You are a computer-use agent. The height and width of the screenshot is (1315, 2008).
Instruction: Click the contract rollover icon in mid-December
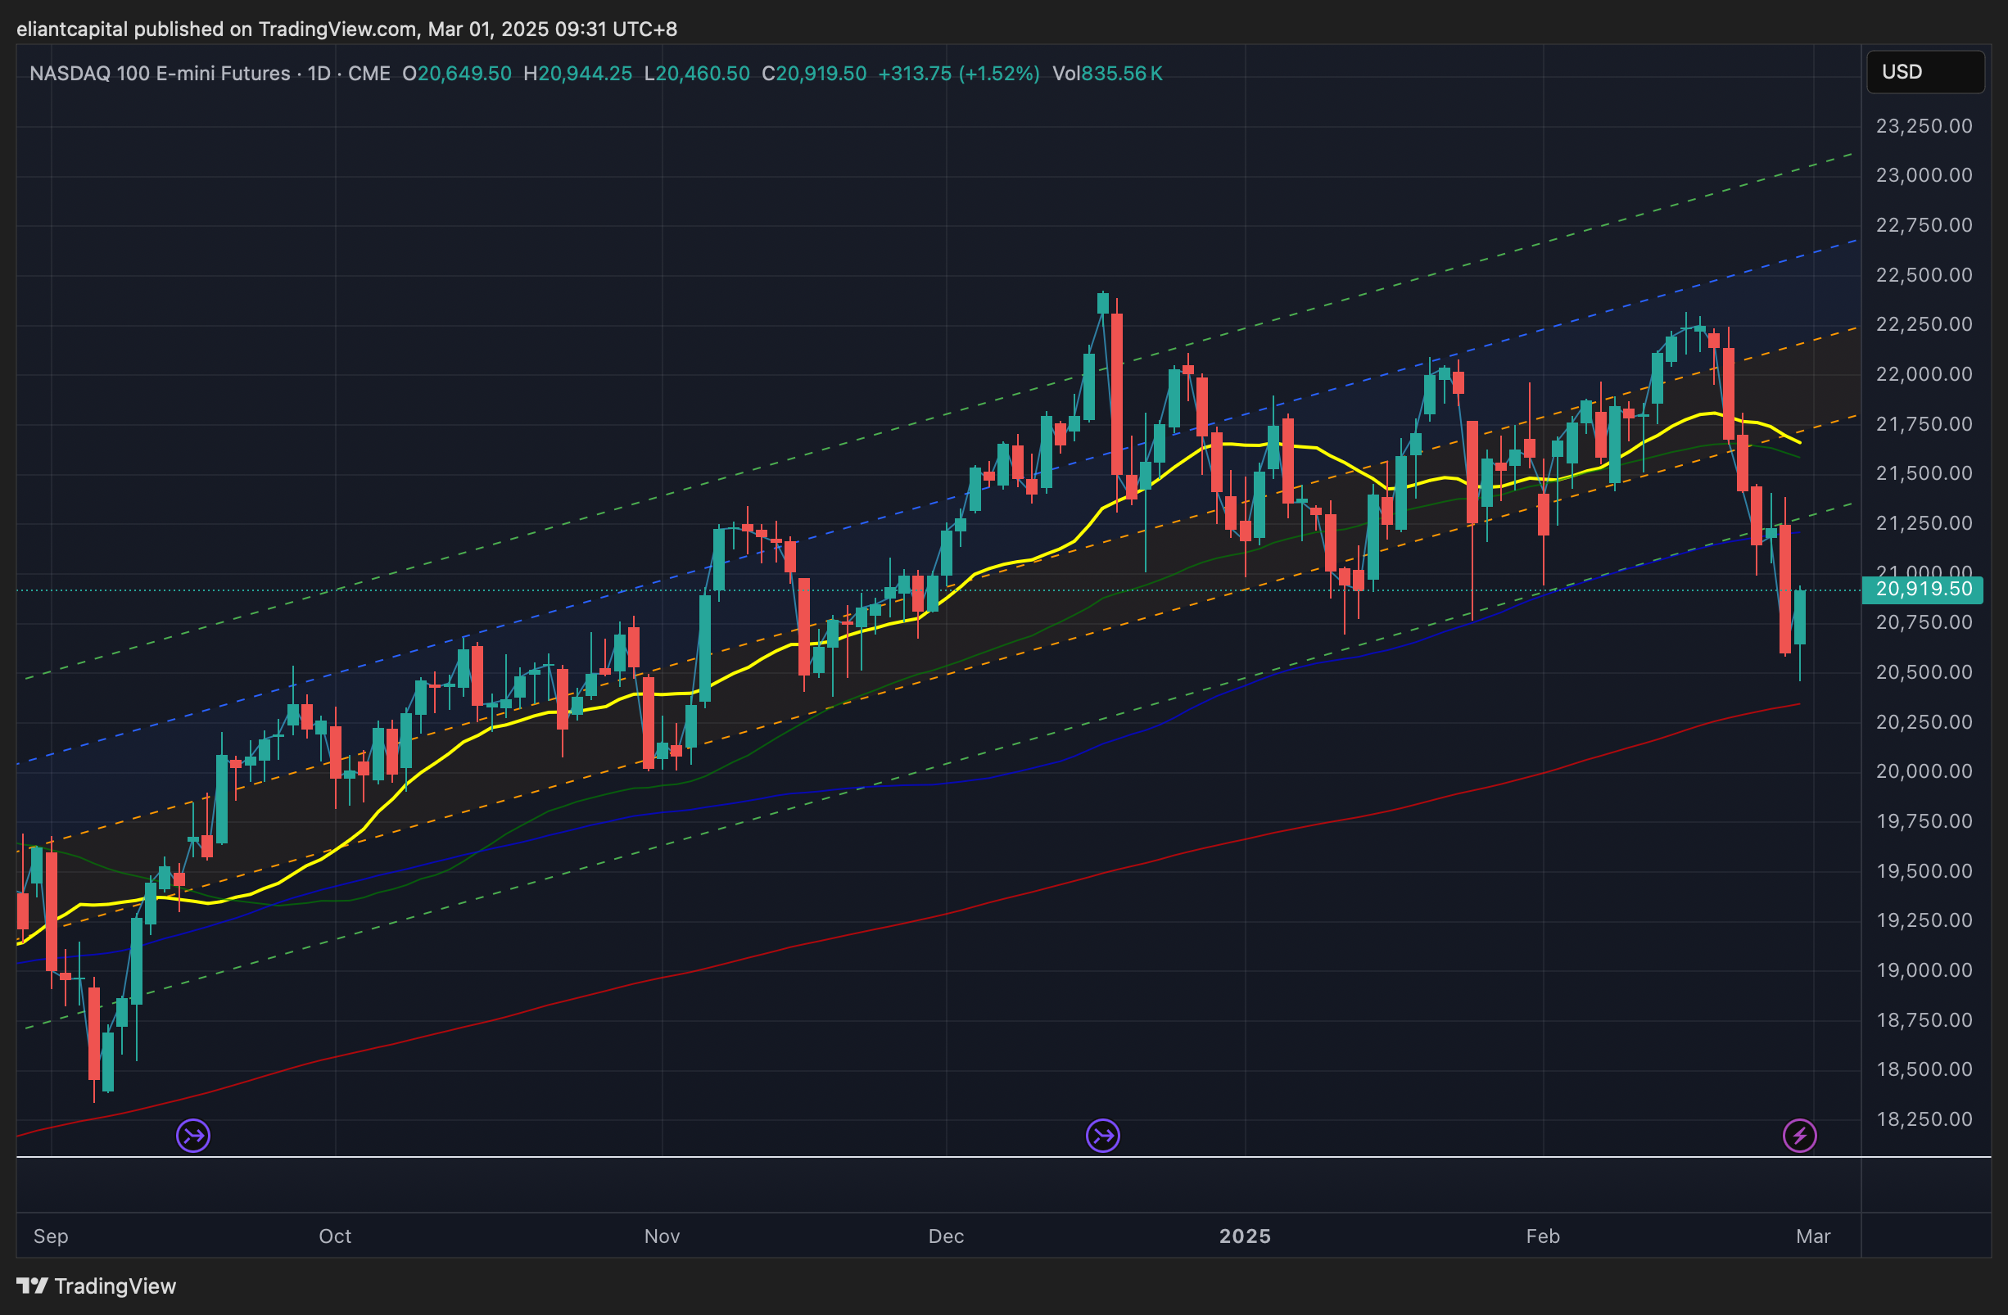(x=1103, y=1136)
